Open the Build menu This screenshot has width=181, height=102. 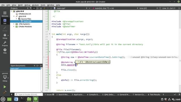[20, 5]
